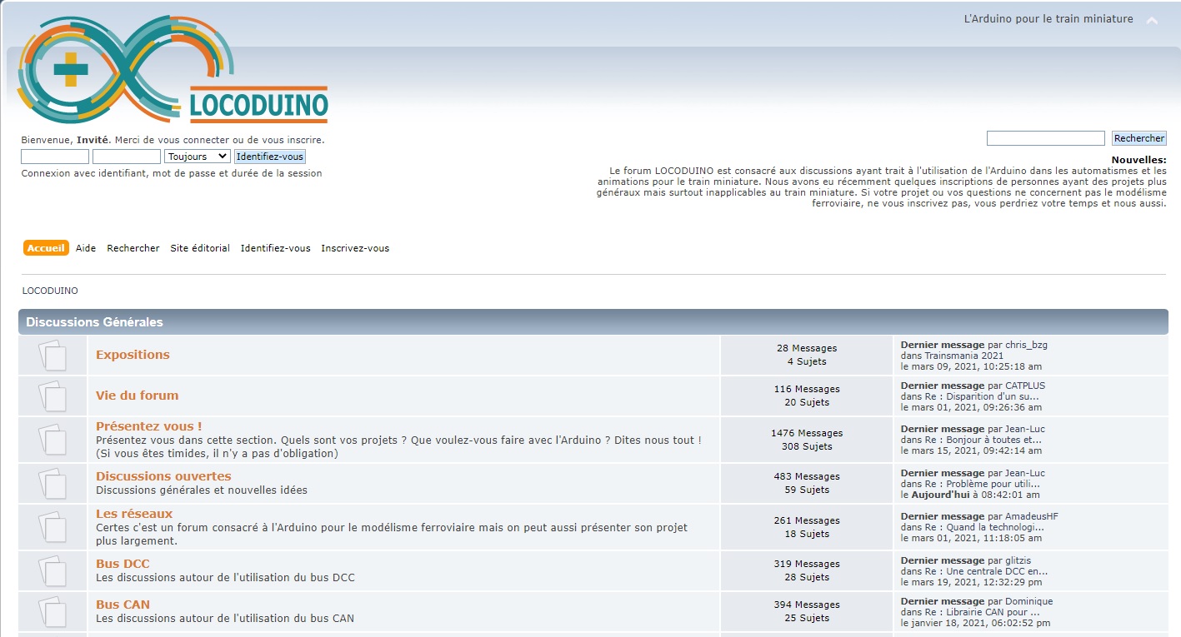
Task: Open the Vie du forum board
Action: click(138, 396)
